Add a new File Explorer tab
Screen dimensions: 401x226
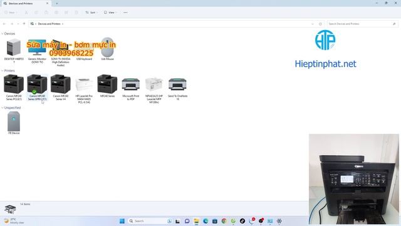tap(57, 4)
